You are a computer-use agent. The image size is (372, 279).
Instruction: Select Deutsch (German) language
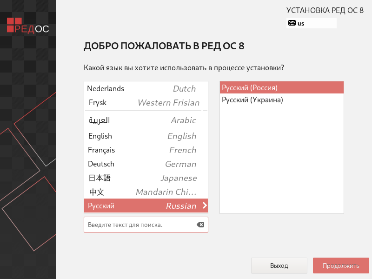(x=146, y=164)
